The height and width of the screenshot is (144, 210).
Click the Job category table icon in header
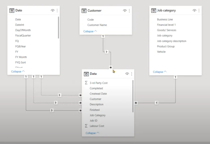click(x=154, y=11)
